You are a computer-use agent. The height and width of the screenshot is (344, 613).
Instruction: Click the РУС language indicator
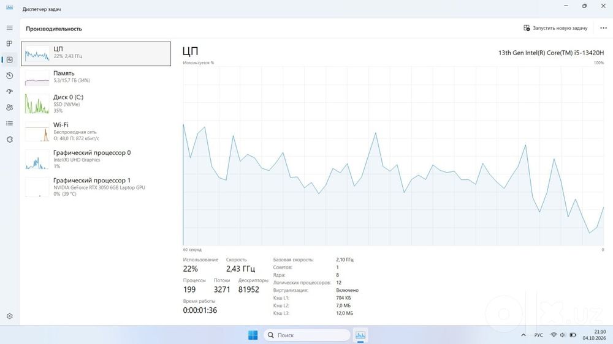pyautogui.click(x=539, y=335)
